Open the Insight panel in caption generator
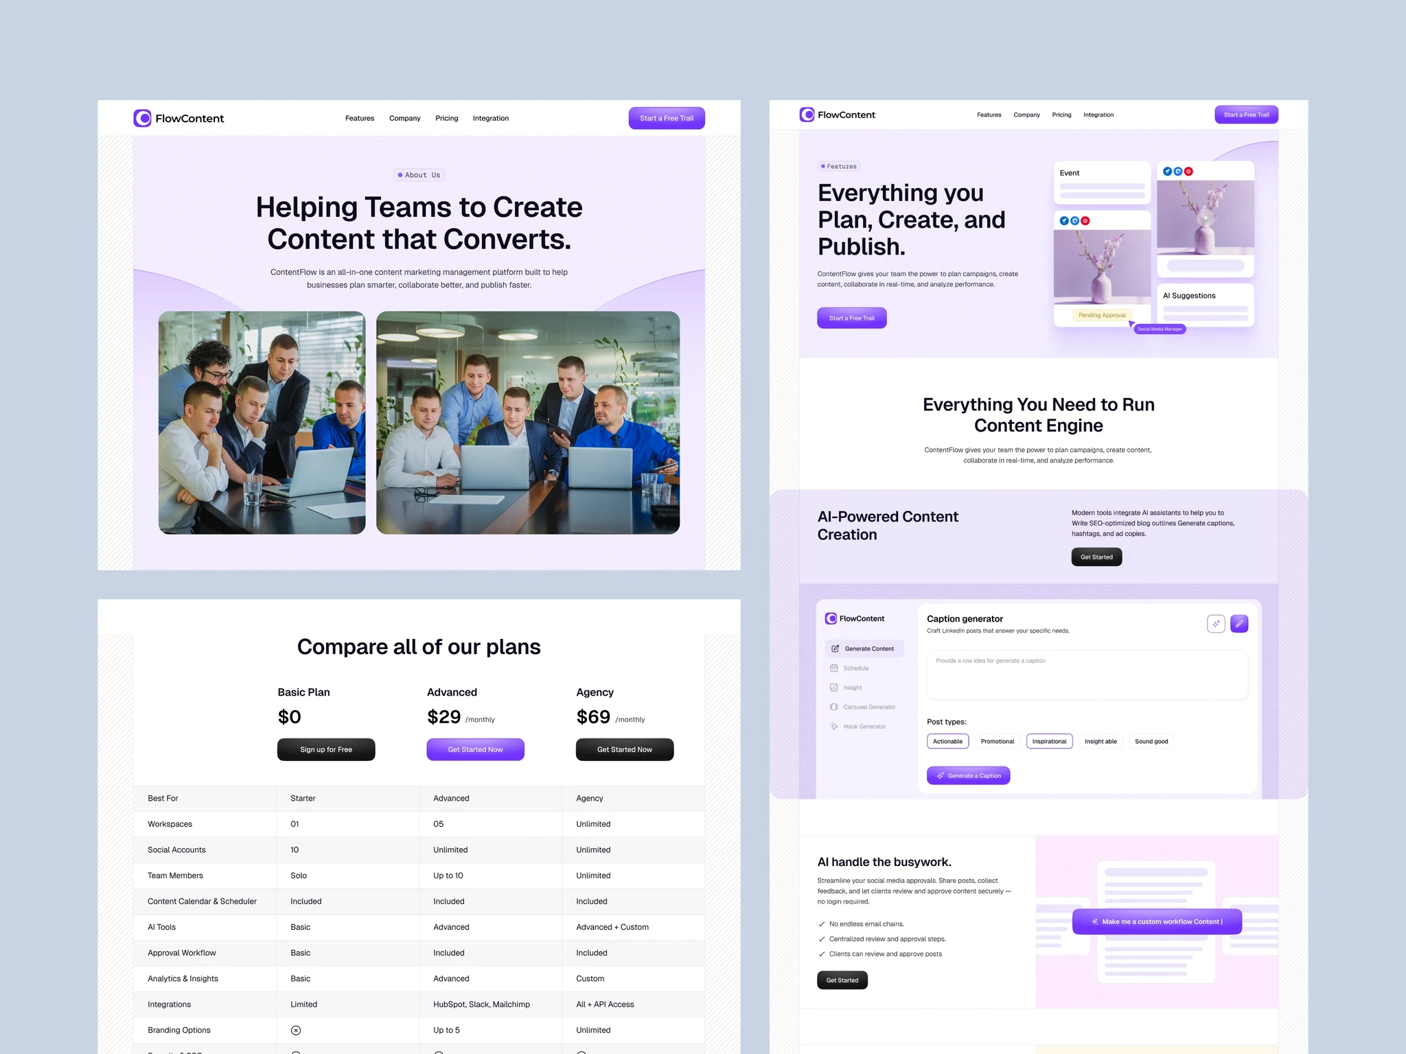The width and height of the screenshot is (1406, 1054). pyautogui.click(x=851, y=687)
